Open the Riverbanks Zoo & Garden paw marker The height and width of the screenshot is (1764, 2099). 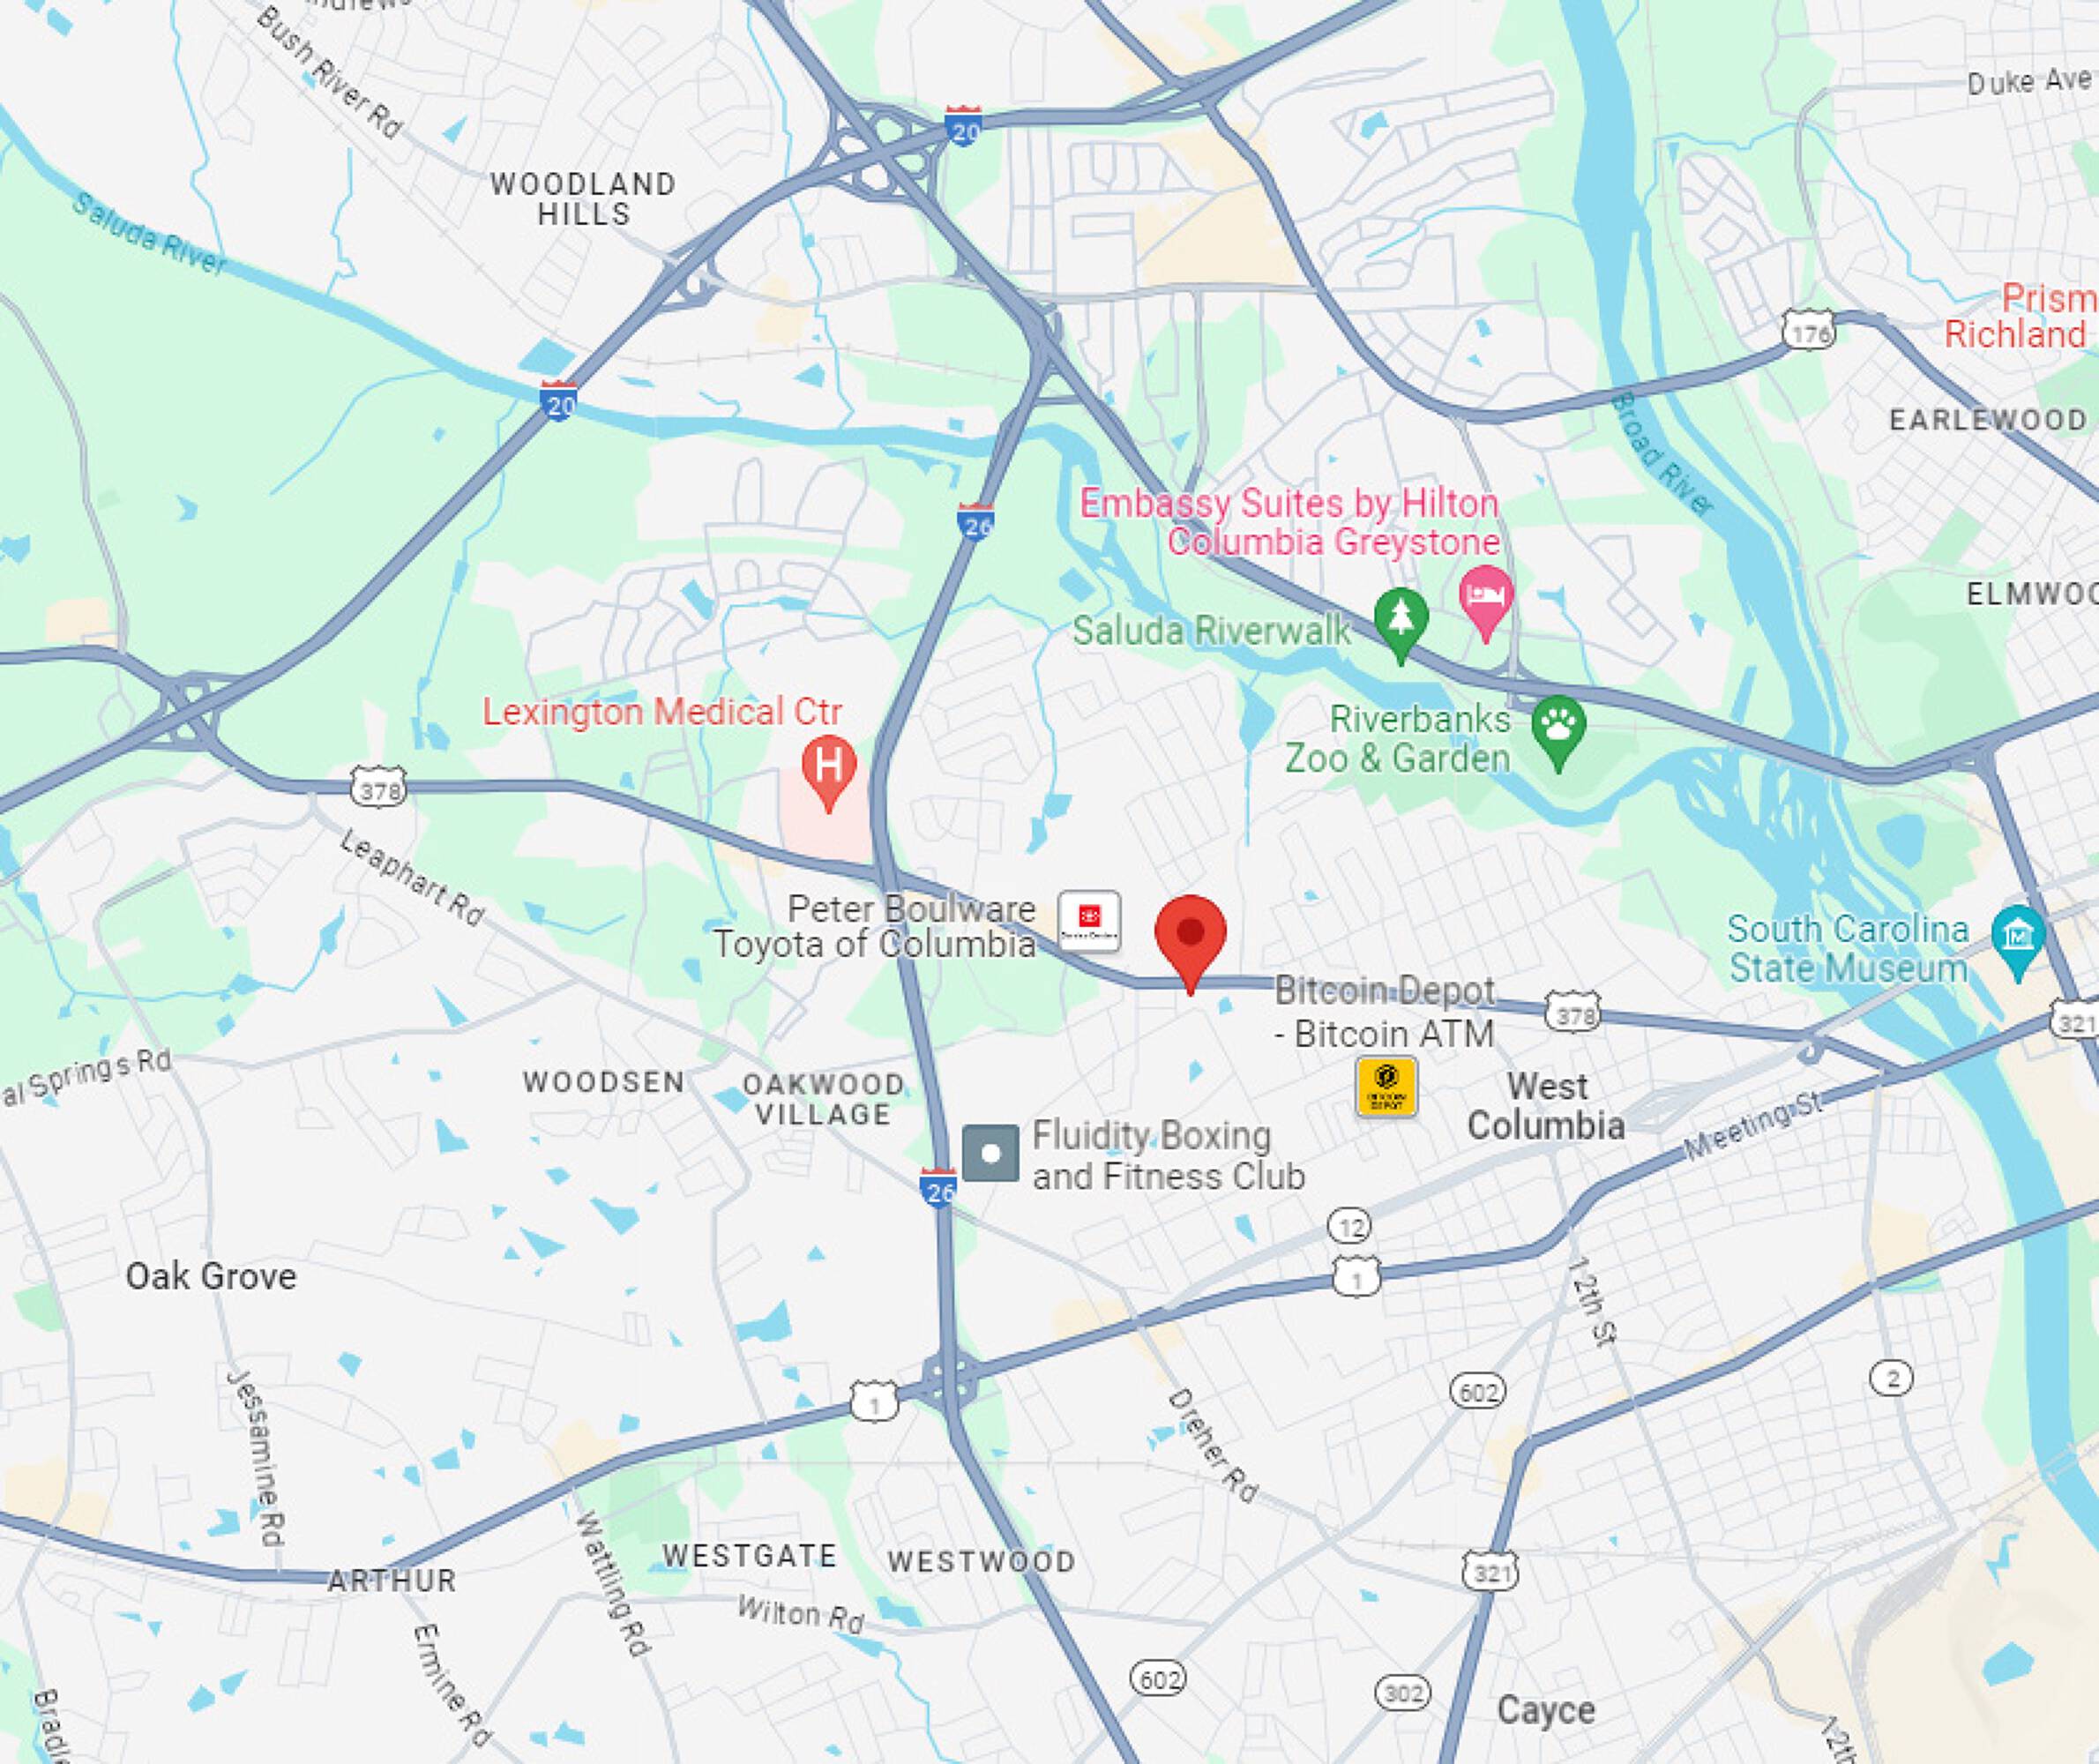(1559, 733)
